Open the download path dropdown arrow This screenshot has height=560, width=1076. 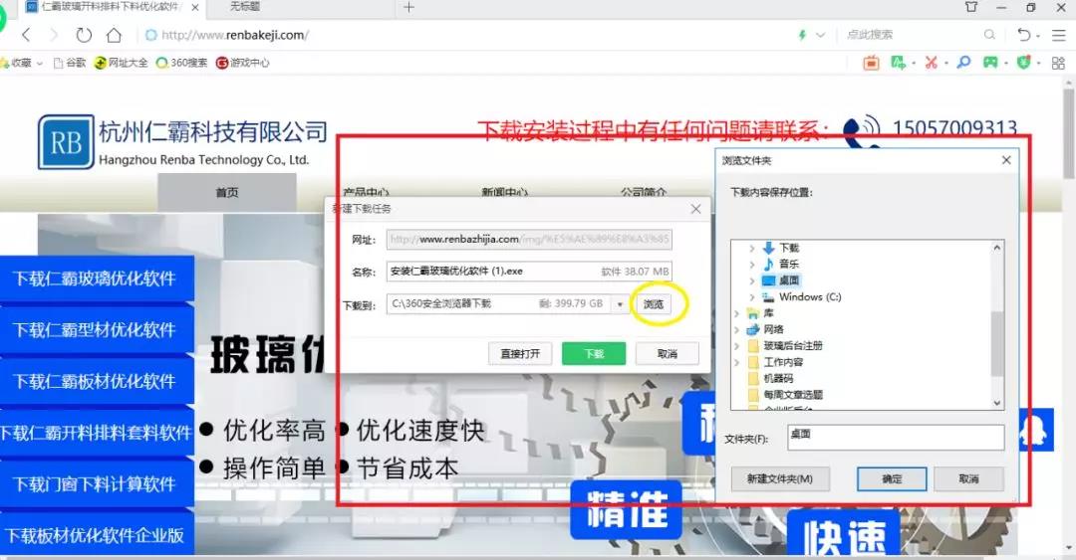coord(621,304)
